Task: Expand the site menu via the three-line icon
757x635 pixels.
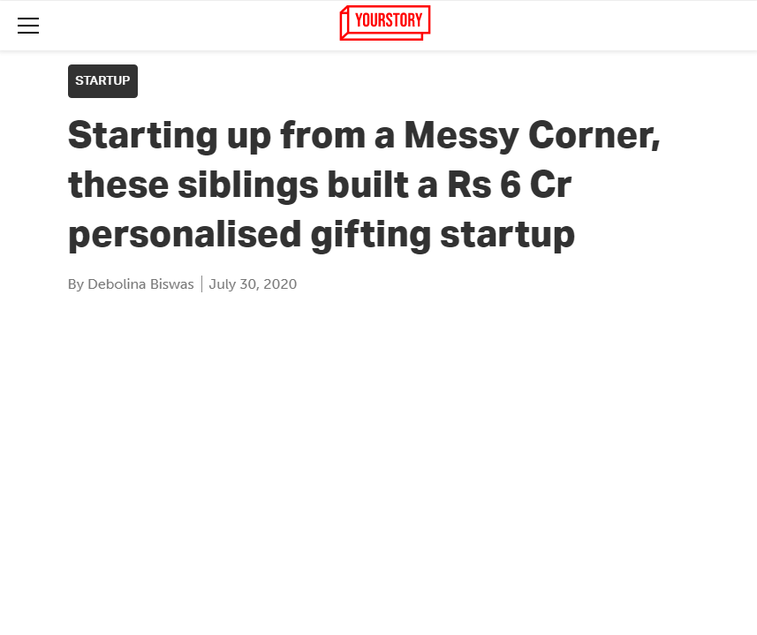Action: 28,26
